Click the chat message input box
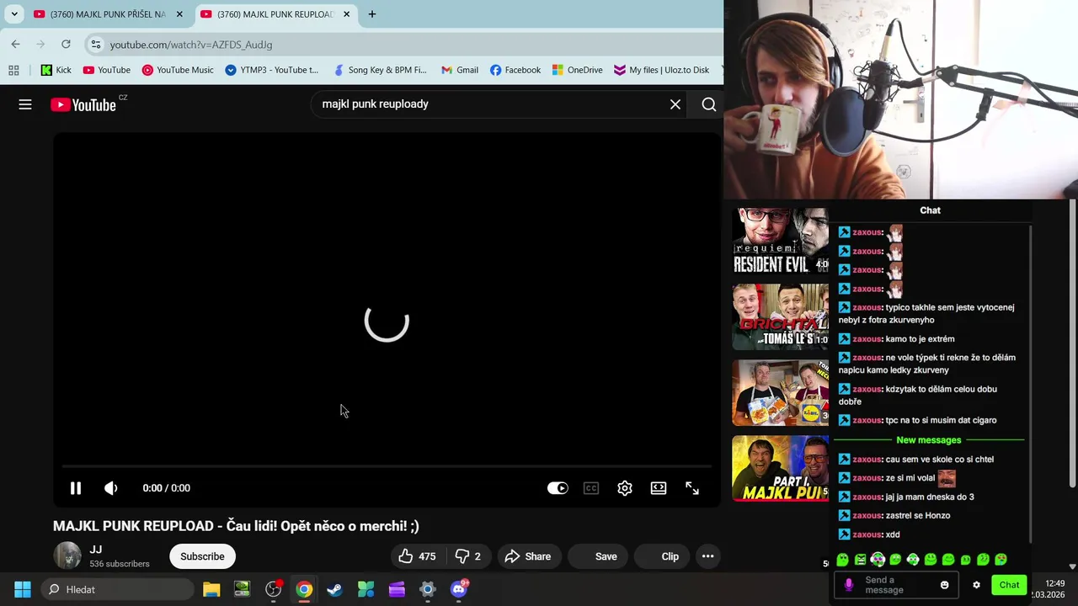The width and height of the screenshot is (1078, 606). click(x=895, y=585)
